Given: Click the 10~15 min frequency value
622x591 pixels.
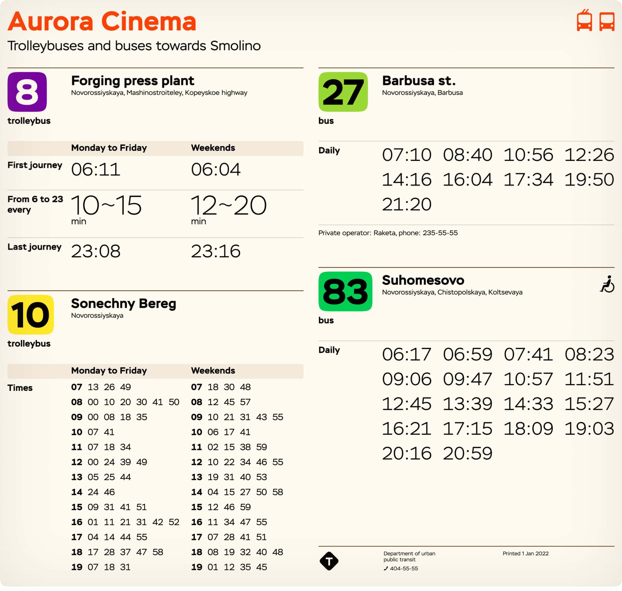Looking at the screenshot, I should click(107, 205).
